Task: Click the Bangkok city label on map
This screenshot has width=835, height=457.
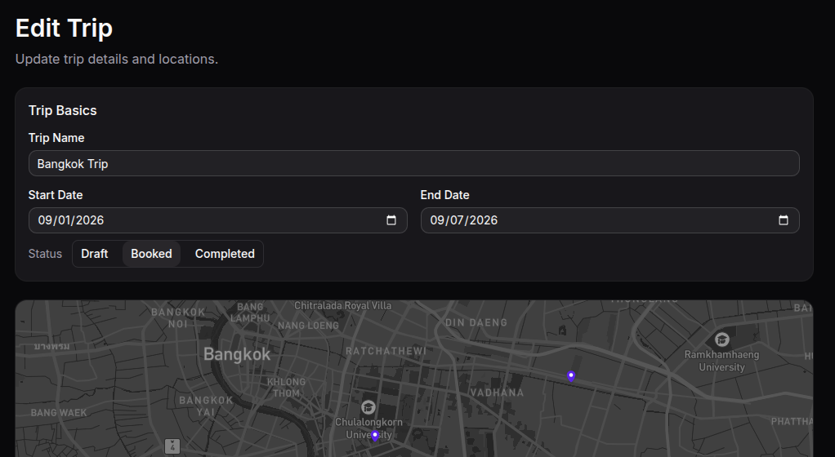Action: click(237, 354)
